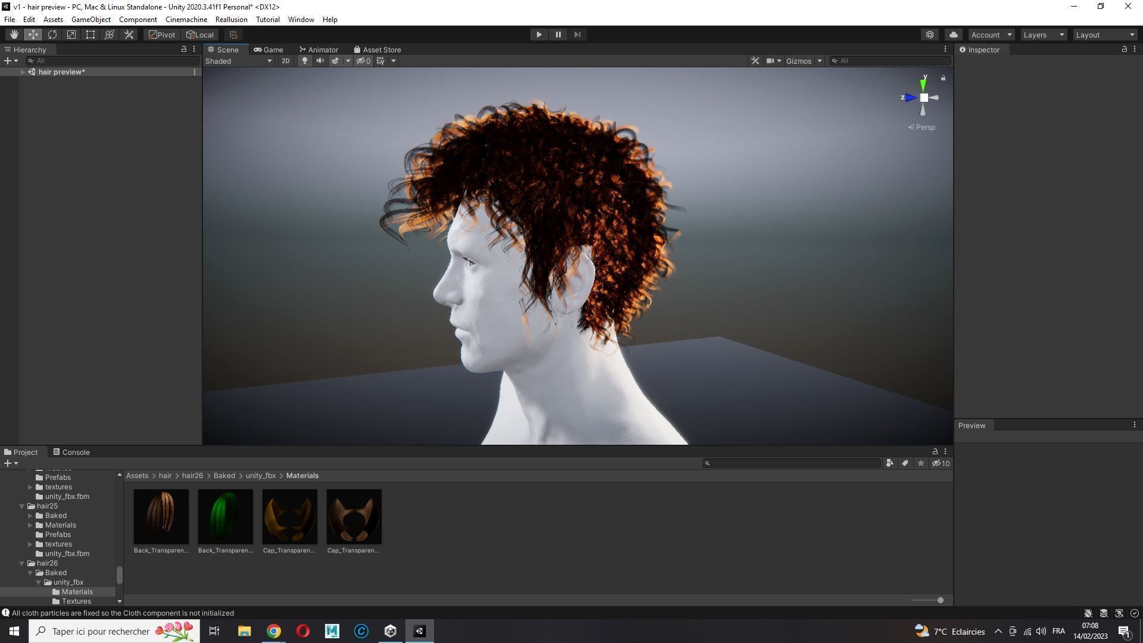Viewport: 1143px width, 643px height.
Task: Open Hierarchy create plus button
Action: 11,61
